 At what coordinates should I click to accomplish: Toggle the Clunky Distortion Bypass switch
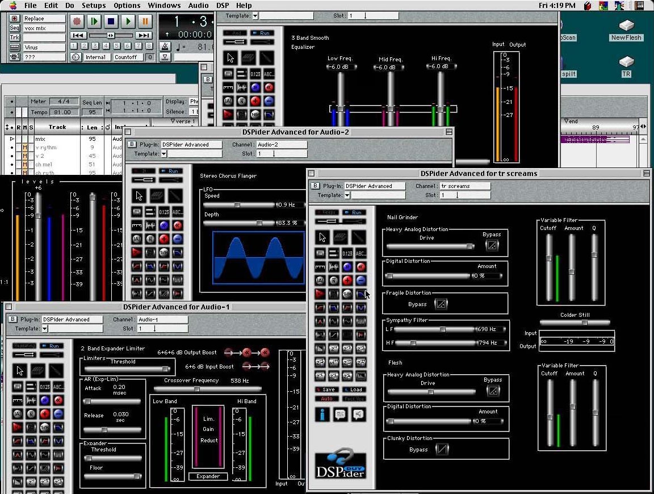(x=441, y=449)
